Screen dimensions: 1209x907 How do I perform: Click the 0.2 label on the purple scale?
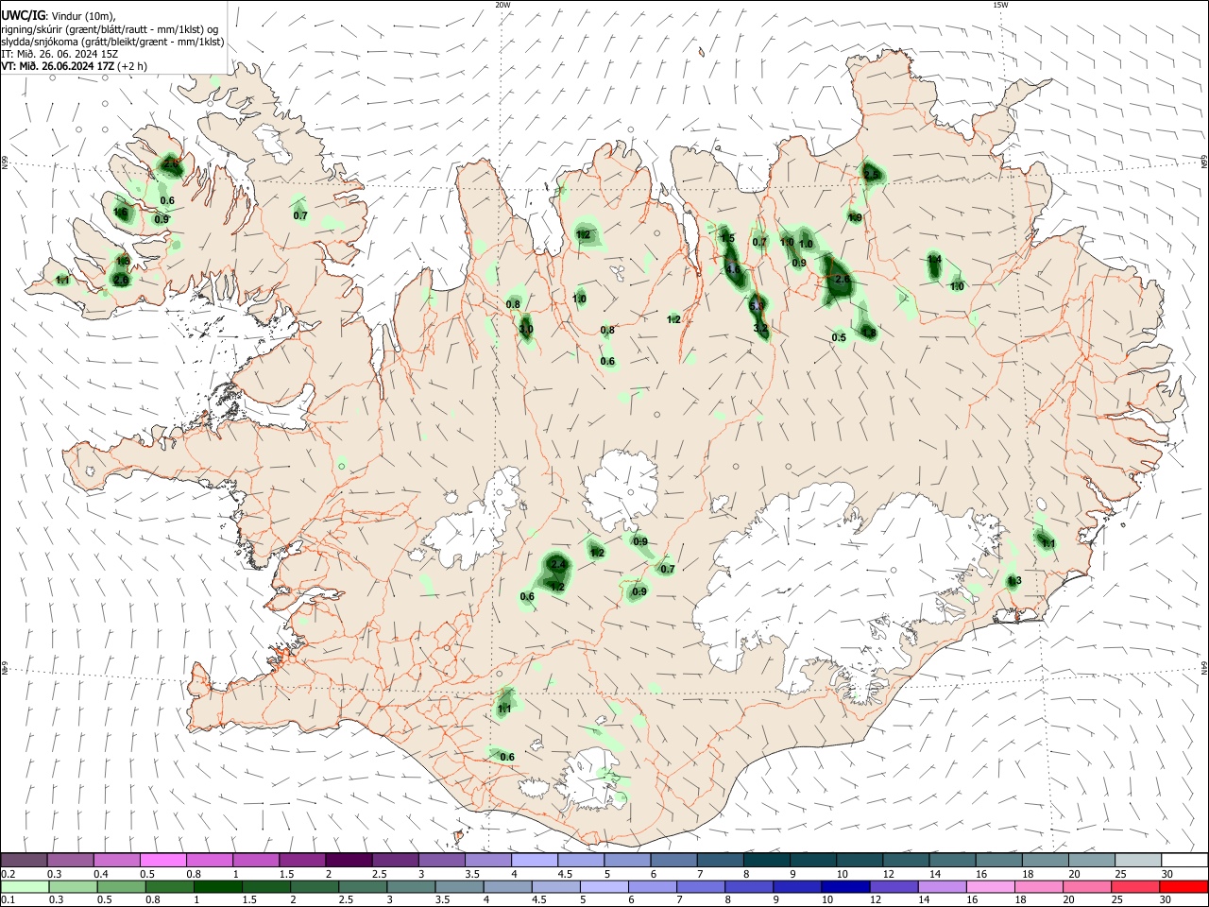pyautogui.click(x=8, y=873)
